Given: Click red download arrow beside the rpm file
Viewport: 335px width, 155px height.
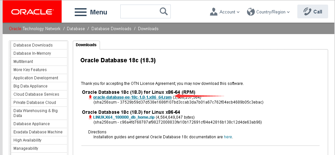Looking at the screenshot, I should (90, 97).
